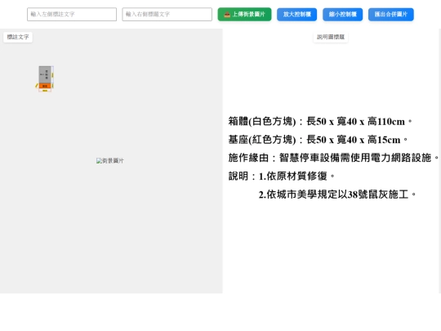The height and width of the screenshot is (331, 441).
Task: Click the 說明圖標題 label on the right panel
Action: (331, 37)
